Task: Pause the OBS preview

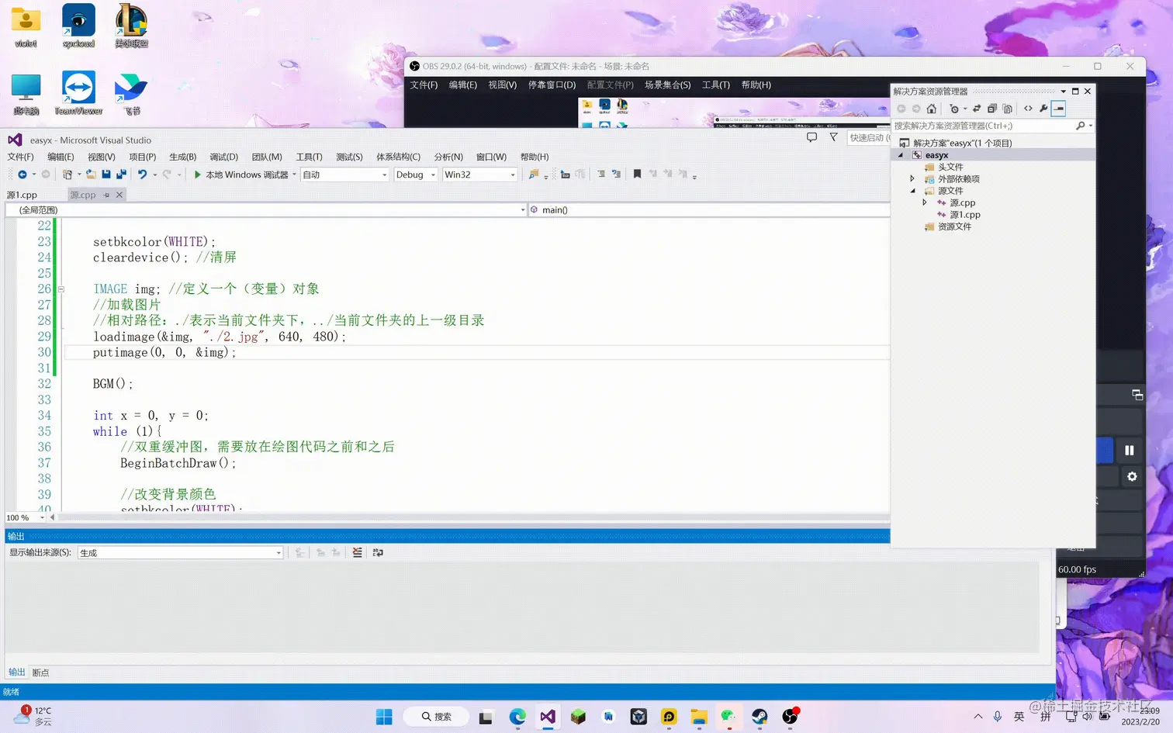Action: point(1130,450)
